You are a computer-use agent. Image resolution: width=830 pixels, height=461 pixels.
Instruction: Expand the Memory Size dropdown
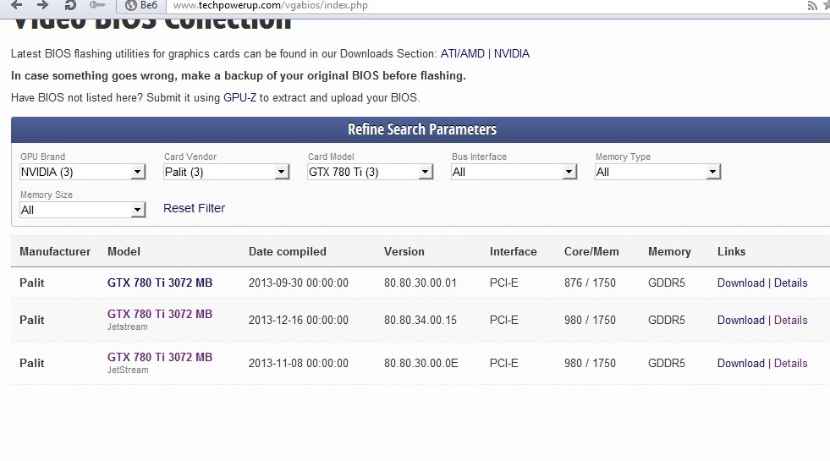pyautogui.click(x=83, y=210)
